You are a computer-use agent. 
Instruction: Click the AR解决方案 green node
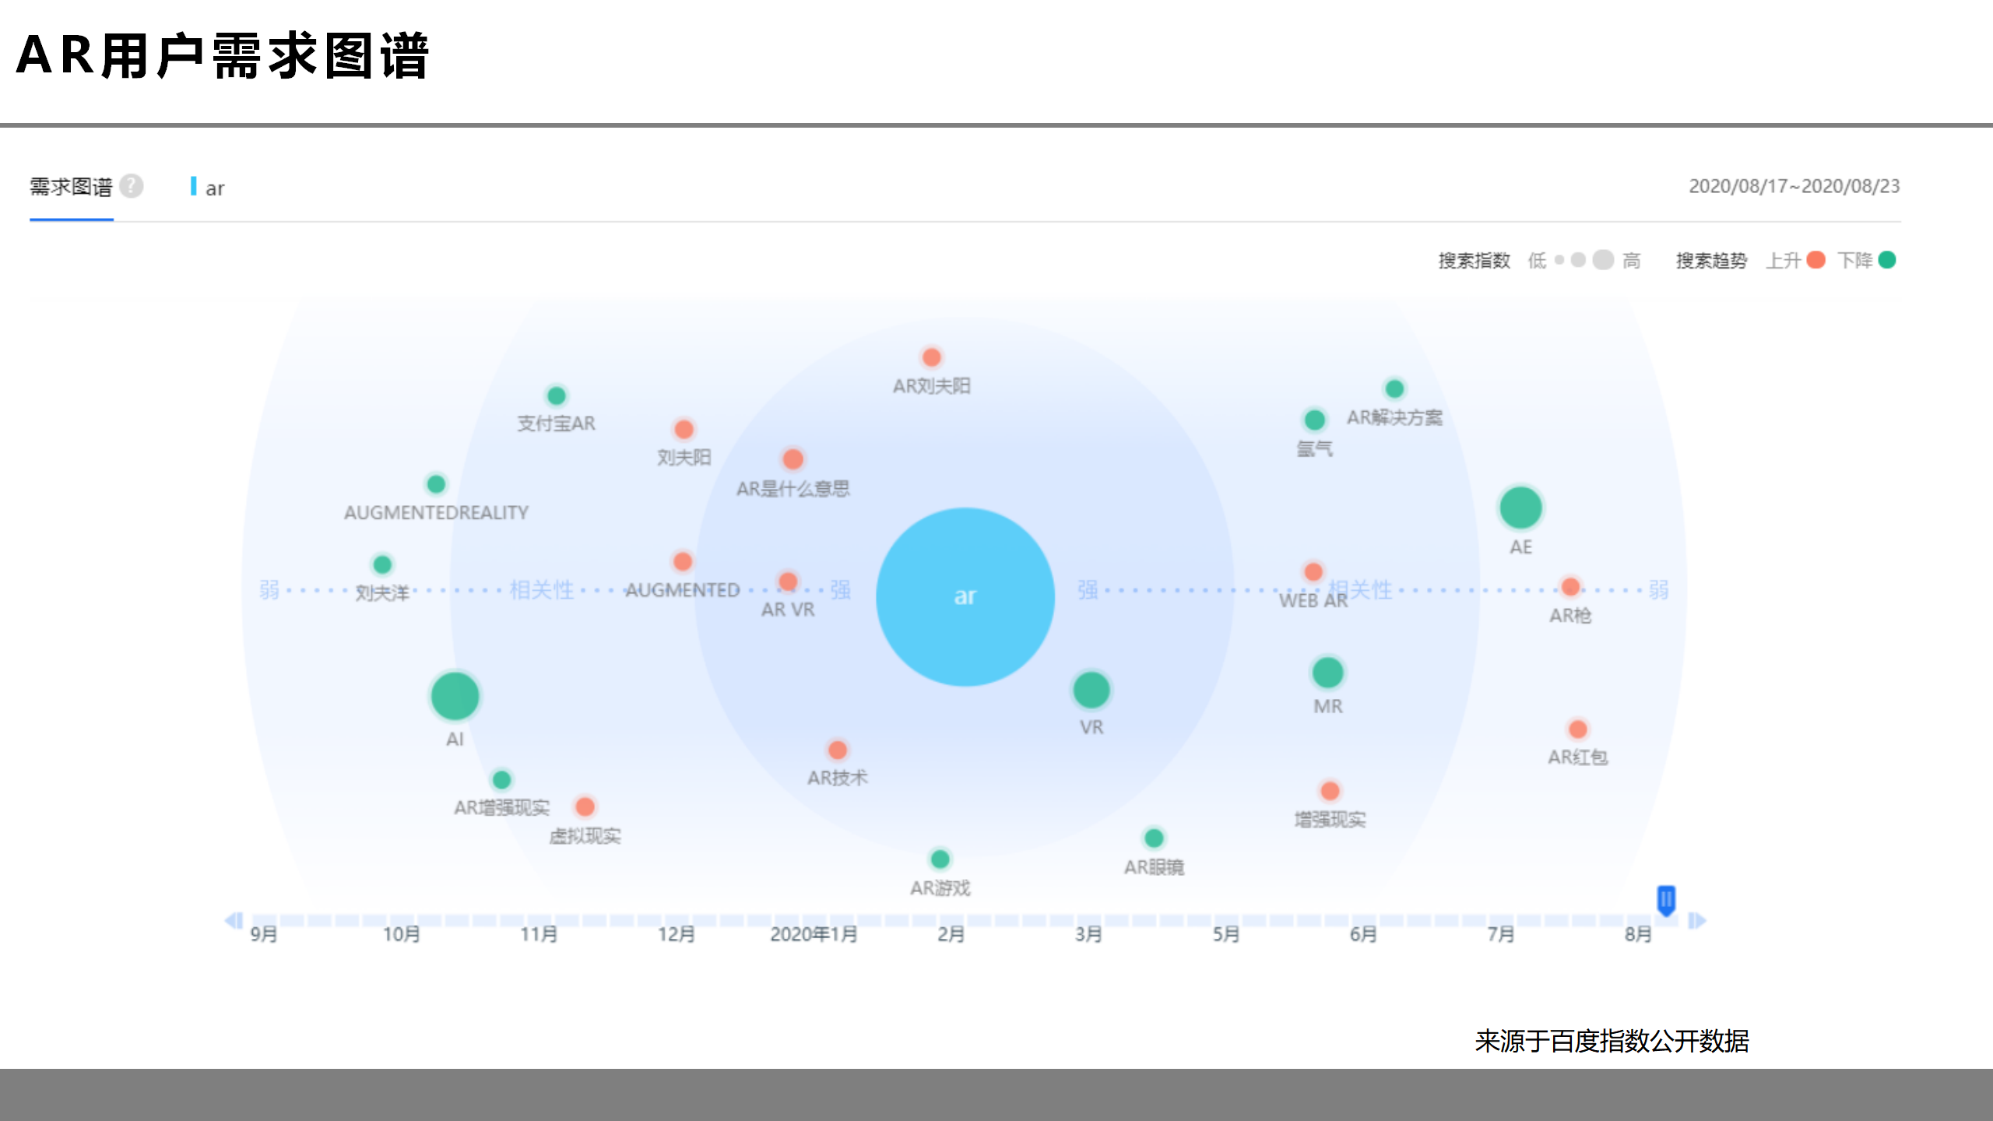[x=1395, y=388]
